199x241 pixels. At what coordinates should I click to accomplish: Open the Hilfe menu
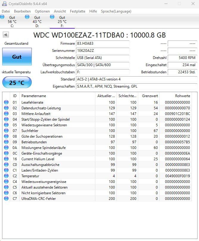point(93,11)
